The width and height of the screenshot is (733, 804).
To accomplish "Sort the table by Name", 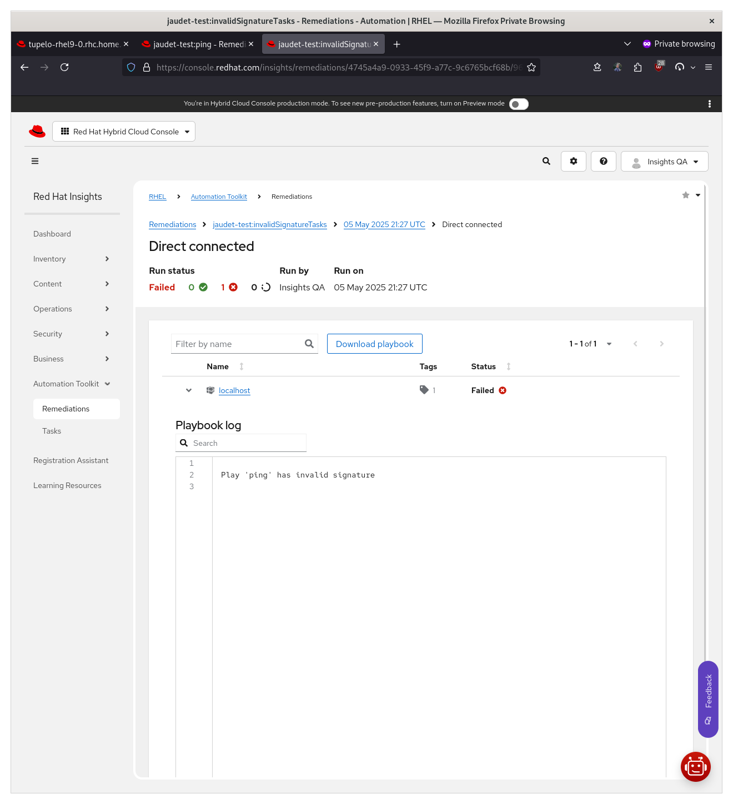I will coord(242,366).
